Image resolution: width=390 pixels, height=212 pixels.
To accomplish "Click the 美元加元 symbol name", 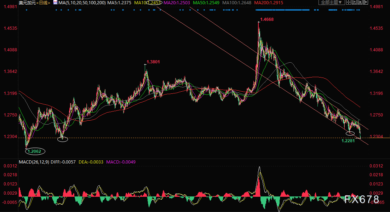I will (27, 2).
